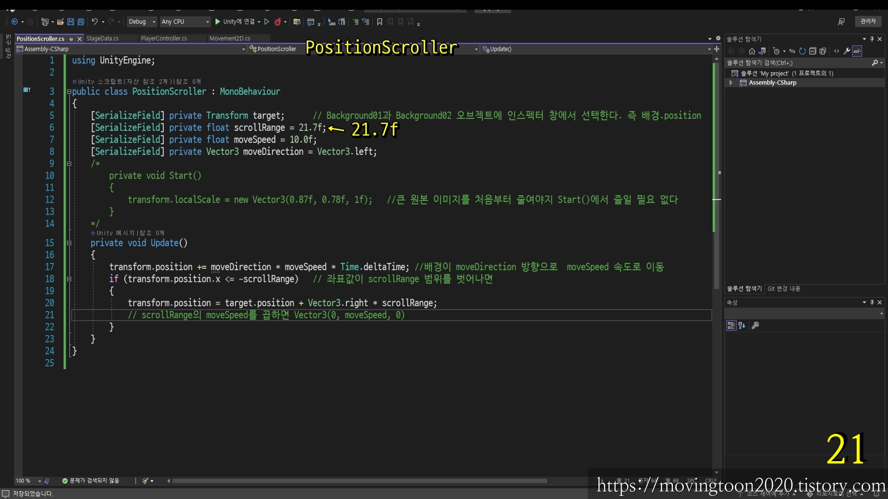Collapse the Update() method region
Image resolution: width=888 pixels, height=499 pixels.
tap(69, 243)
